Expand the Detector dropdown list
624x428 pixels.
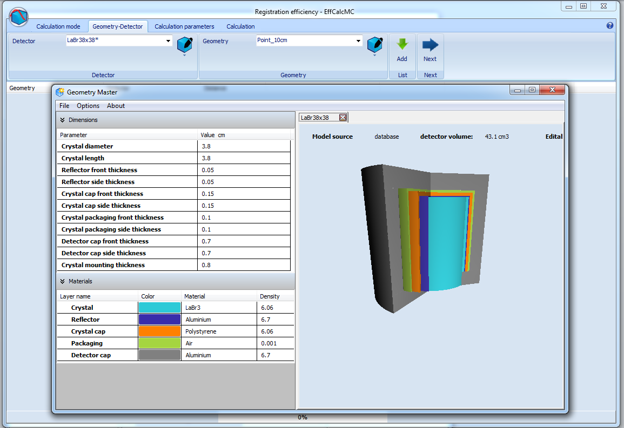pyautogui.click(x=168, y=41)
